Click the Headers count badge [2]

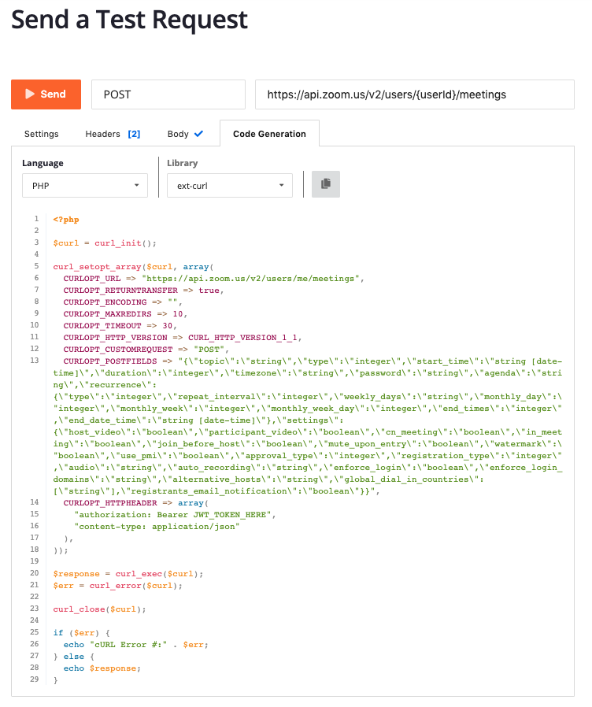point(134,134)
